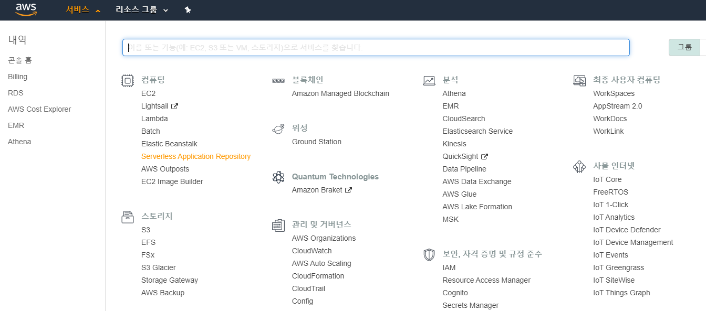Collapse the Services (서비스) dropdown menu
Image resolution: width=706 pixels, height=311 pixels.
83,10
